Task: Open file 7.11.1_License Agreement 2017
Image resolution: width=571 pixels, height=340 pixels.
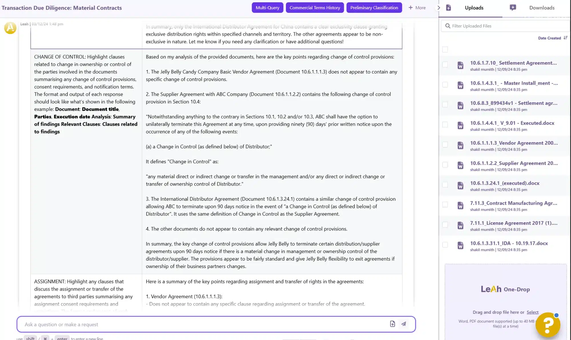Action: [x=514, y=223]
